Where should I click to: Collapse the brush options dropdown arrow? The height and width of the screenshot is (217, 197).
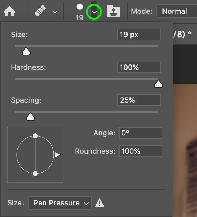pos(94,12)
